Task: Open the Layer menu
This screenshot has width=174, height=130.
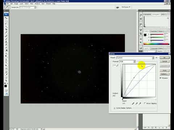Action: [21, 4]
